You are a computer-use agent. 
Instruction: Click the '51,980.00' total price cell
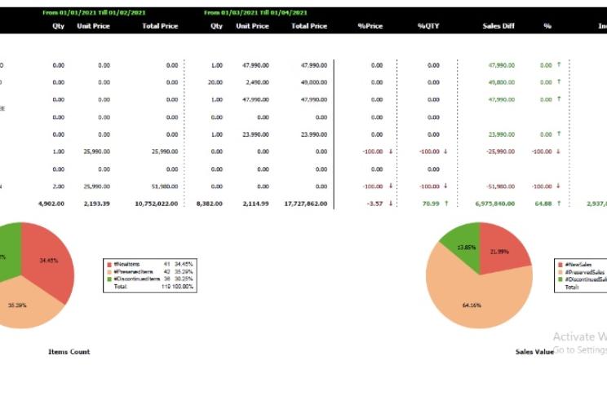[165, 187]
